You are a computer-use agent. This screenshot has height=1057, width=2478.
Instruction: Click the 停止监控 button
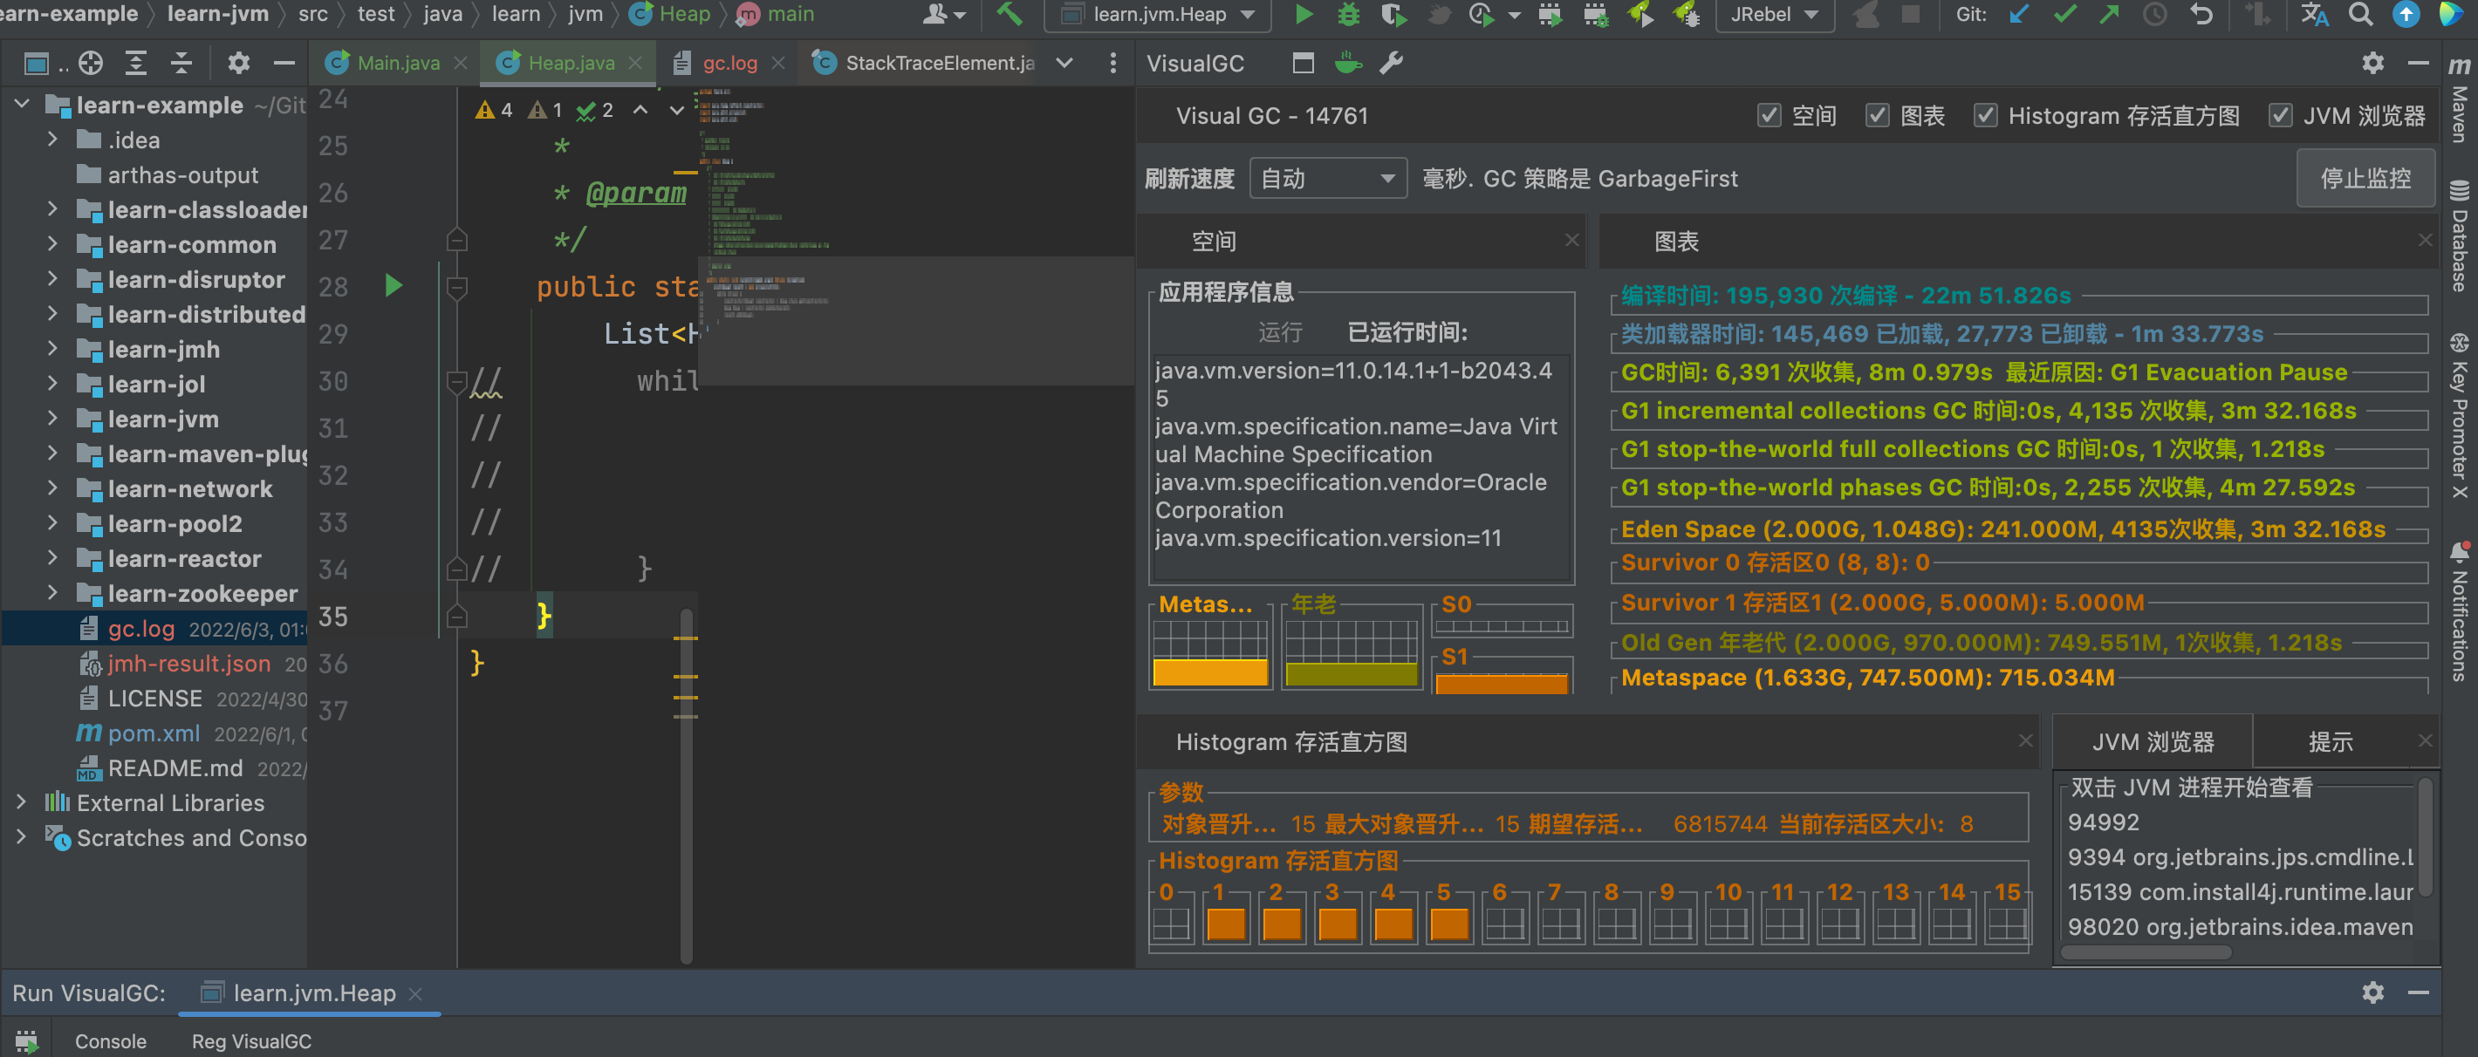pyautogui.click(x=2365, y=179)
